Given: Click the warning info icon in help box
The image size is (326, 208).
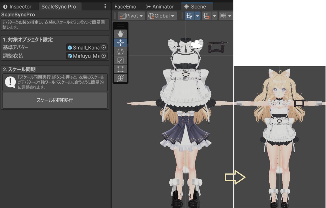Looking at the screenshot, I should 10,82.
